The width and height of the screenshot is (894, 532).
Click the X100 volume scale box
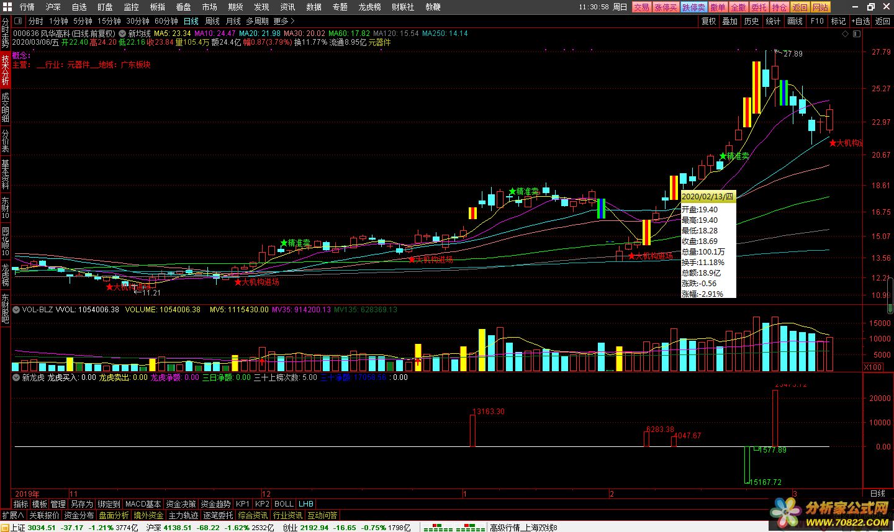tap(873, 367)
